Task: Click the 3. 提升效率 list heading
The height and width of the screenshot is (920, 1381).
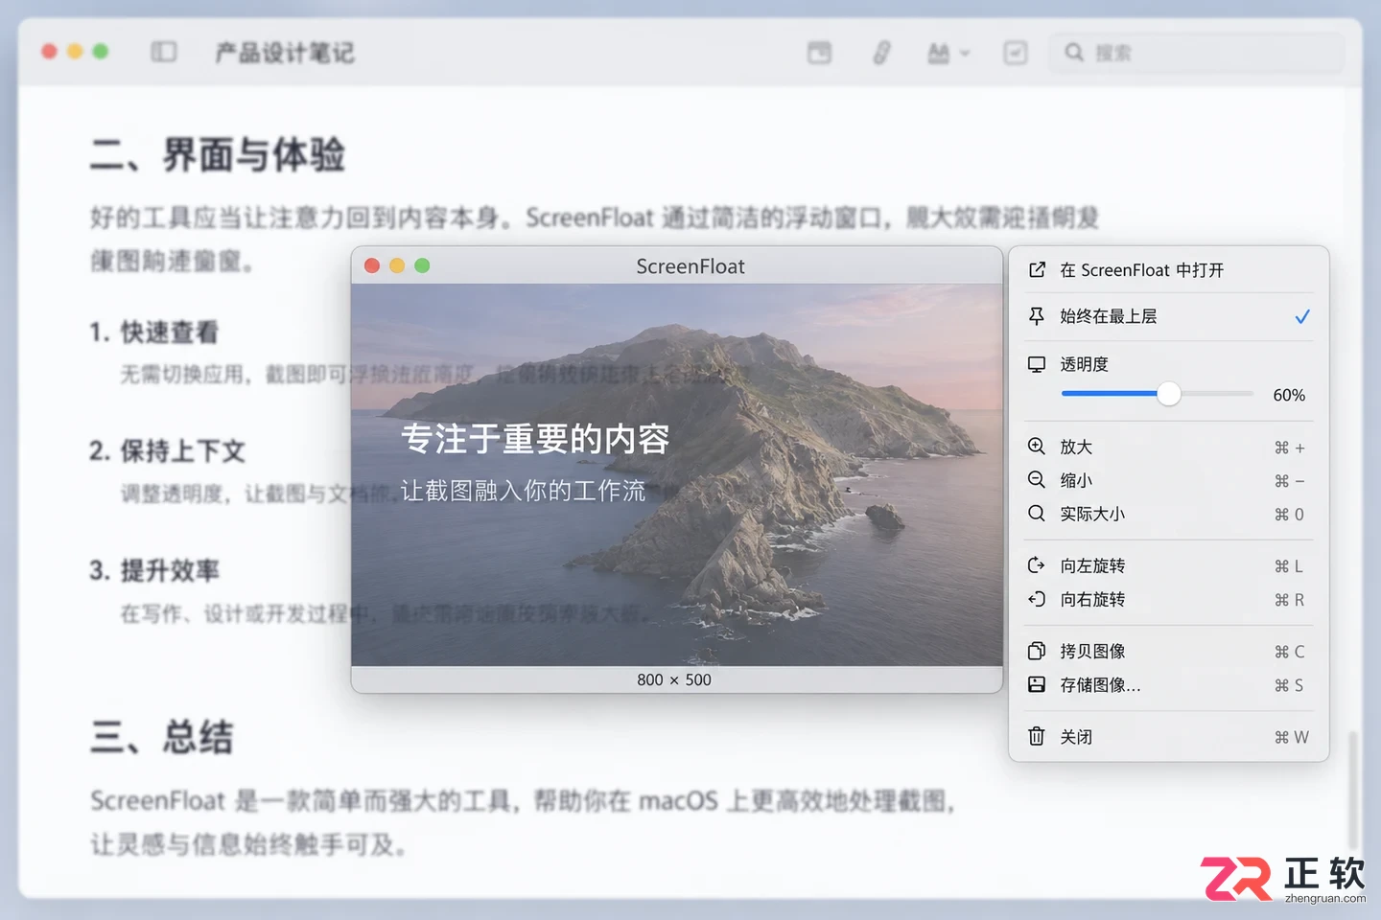Action: pos(154,571)
